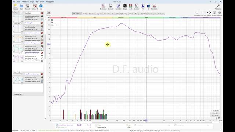
Task: Open trace smoothing selector in legend
Action: point(79,125)
